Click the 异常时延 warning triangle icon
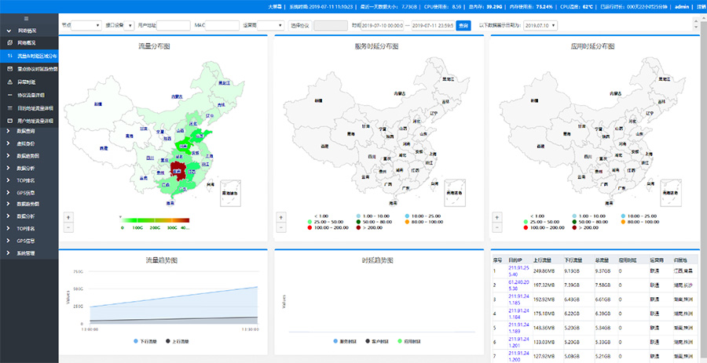The image size is (707, 363). click(x=9, y=82)
